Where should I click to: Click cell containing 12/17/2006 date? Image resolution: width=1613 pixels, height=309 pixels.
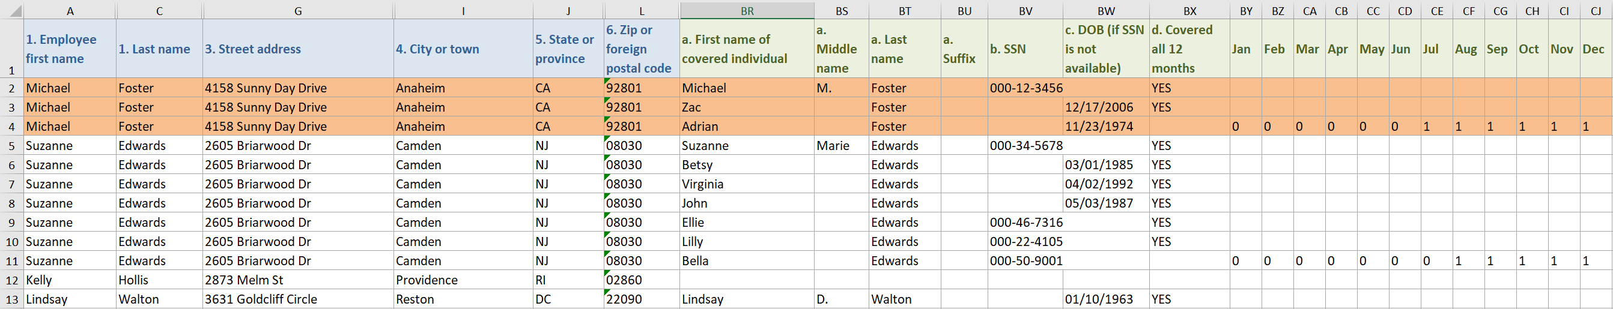[1106, 107]
